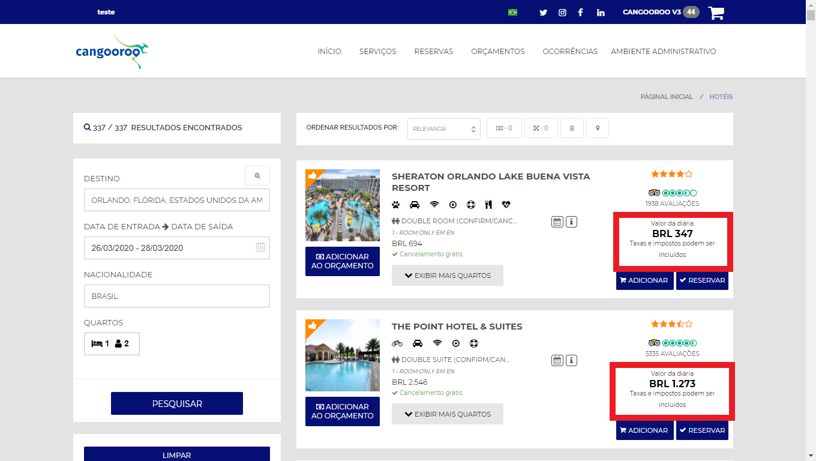Open the Reservas menu item
This screenshot has height=461, width=816.
coord(434,52)
